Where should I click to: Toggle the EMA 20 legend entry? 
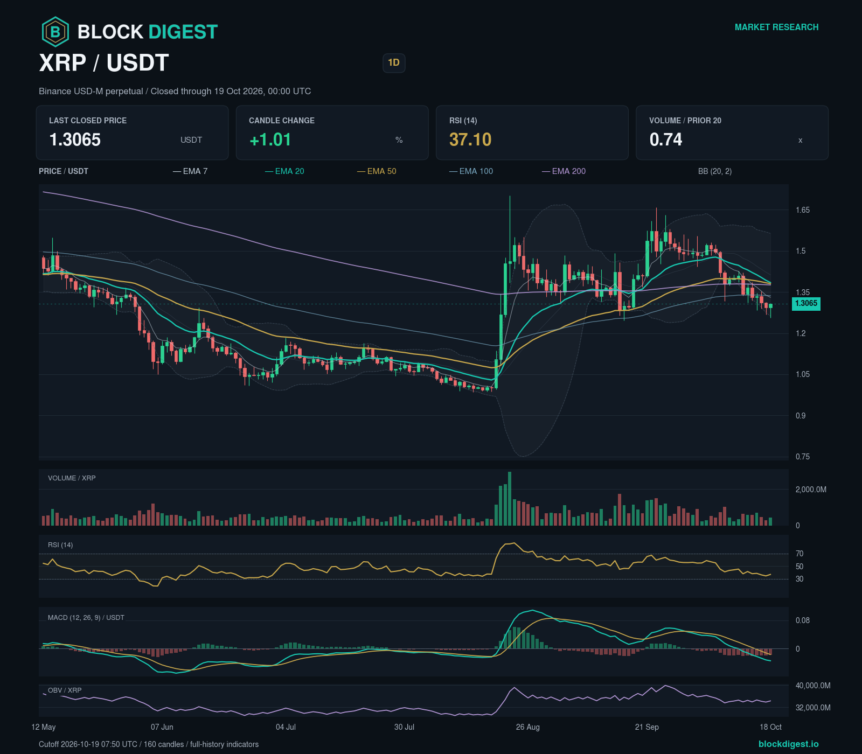(284, 171)
